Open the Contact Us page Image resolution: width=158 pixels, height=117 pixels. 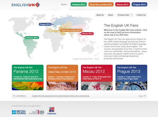coord(141,15)
